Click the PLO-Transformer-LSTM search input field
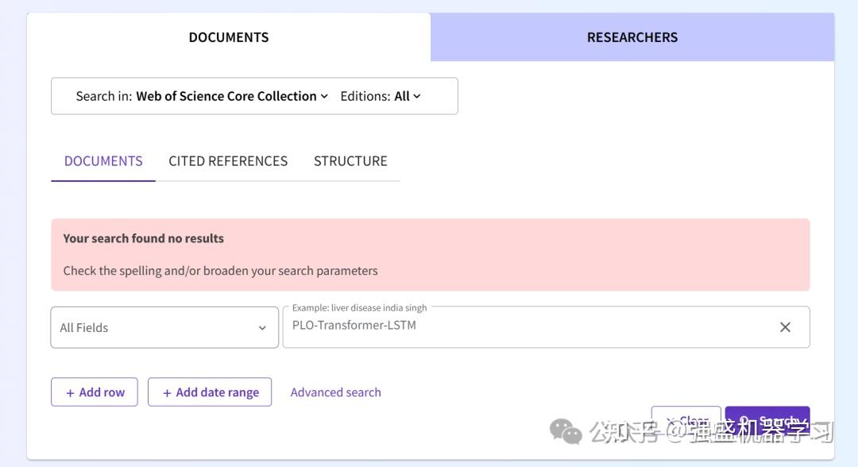The image size is (858, 467). point(477,326)
